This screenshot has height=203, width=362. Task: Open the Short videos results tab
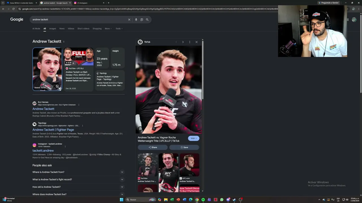pyautogui.click(x=83, y=28)
